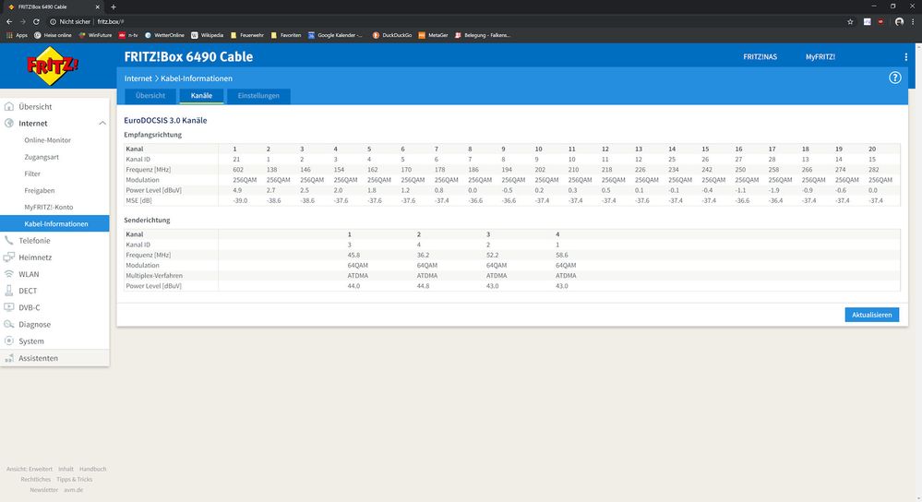Screen dimensions: 922x502
Task: Click the Newsletter footer link
Action: point(43,490)
